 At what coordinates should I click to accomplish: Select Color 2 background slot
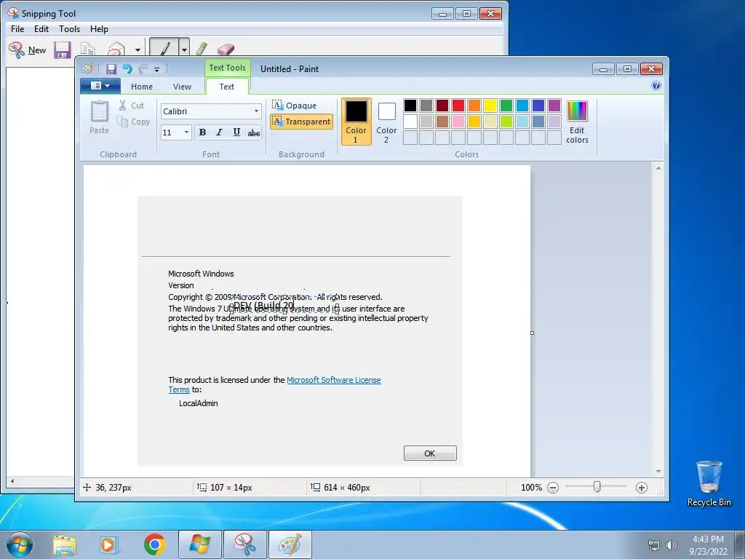pyautogui.click(x=386, y=122)
